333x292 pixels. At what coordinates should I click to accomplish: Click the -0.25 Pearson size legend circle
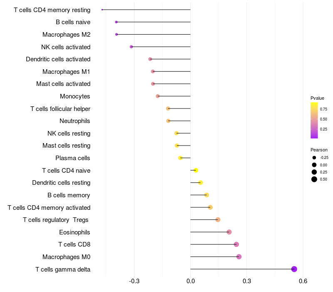pyautogui.click(x=314, y=158)
